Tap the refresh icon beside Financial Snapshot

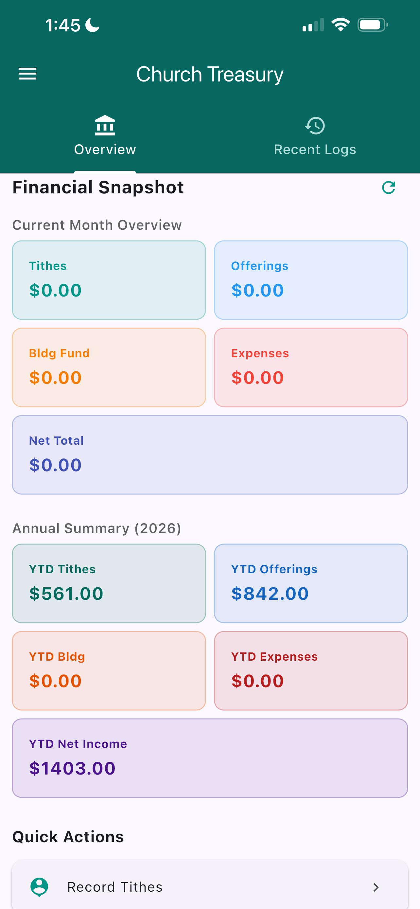click(389, 187)
